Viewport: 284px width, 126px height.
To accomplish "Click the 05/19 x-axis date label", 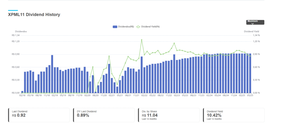I will coord(63,96).
